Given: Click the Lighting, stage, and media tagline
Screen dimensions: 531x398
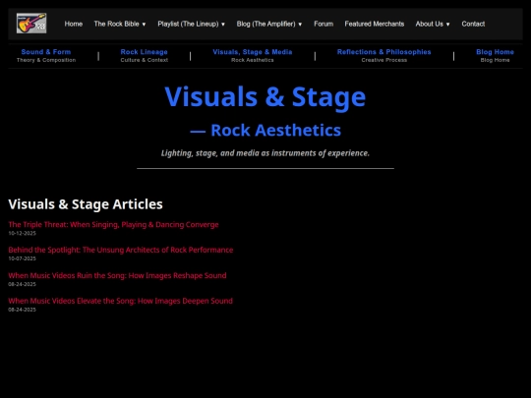Looking at the screenshot, I should (265, 153).
